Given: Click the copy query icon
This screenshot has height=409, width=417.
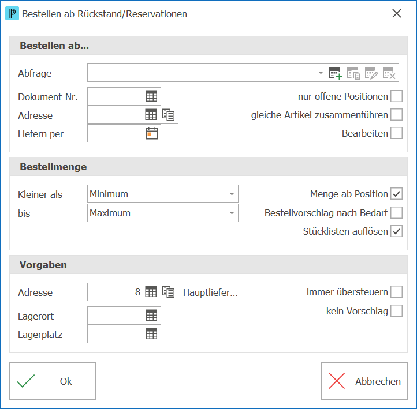Looking at the screenshot, I should [x=353, y=73].
